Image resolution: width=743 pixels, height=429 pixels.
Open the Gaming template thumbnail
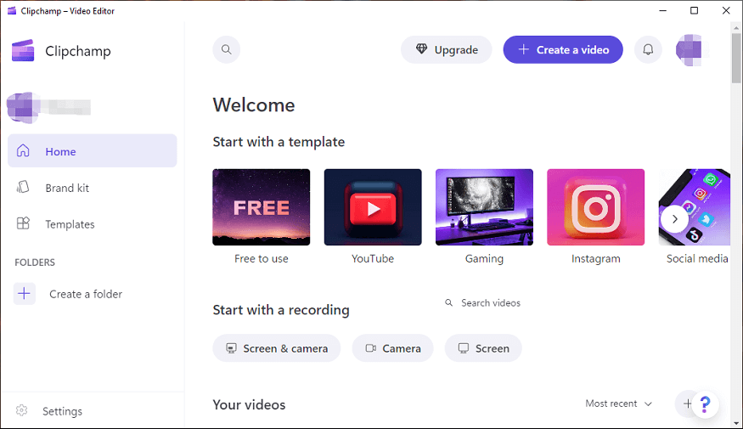click(x=484, y=207)
